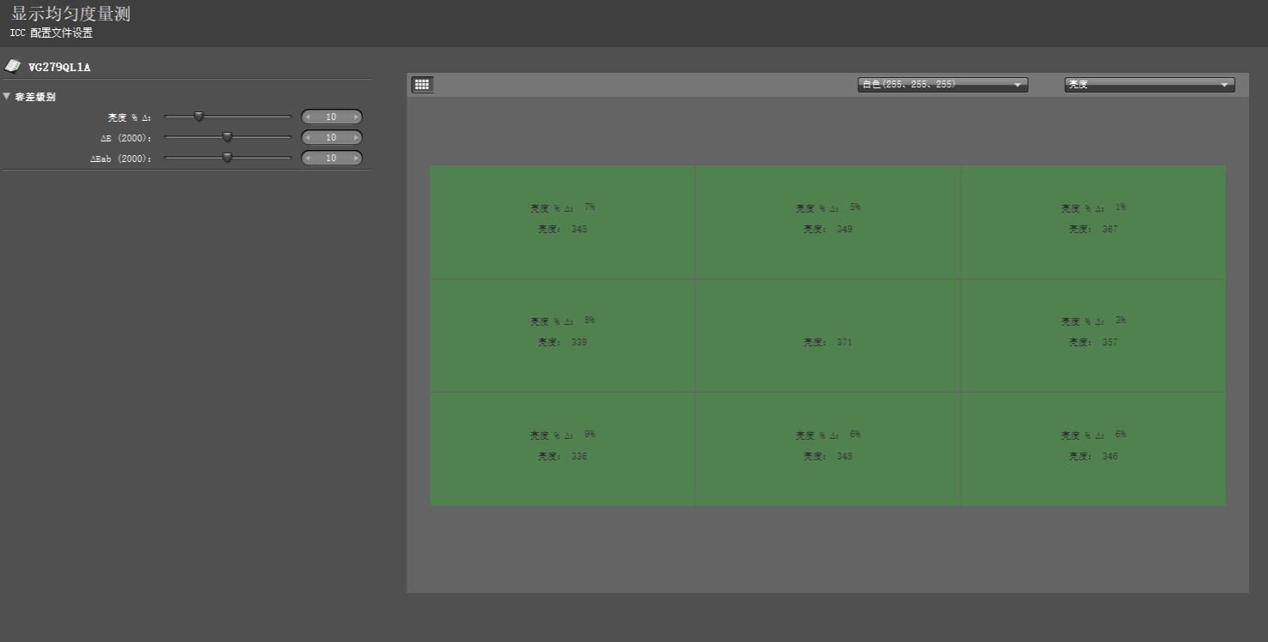Decrease 亮度 % Δ value with left arrow
Screen dimensions: 1268x642
308,117
